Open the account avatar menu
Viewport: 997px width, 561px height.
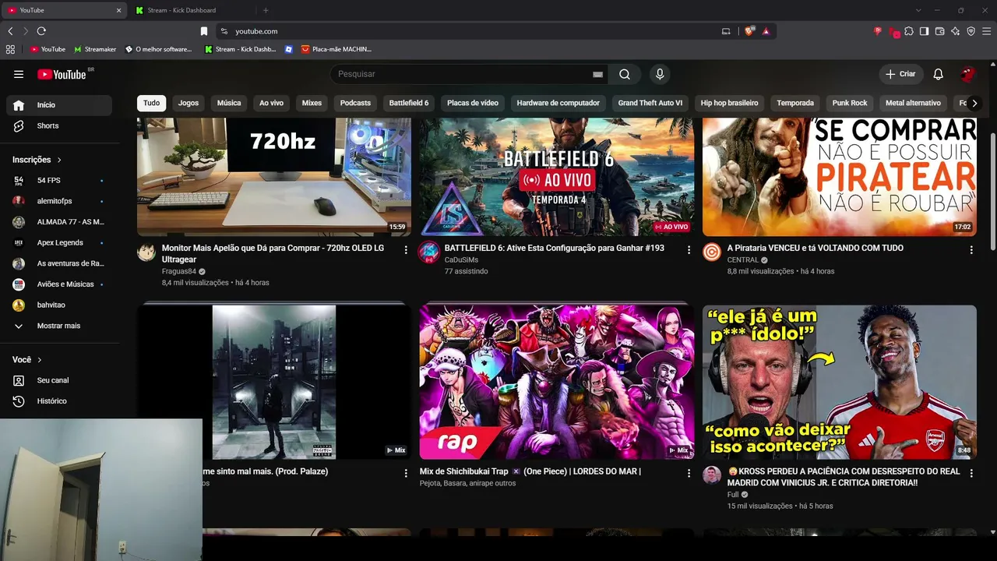click(x=967, y=74)
